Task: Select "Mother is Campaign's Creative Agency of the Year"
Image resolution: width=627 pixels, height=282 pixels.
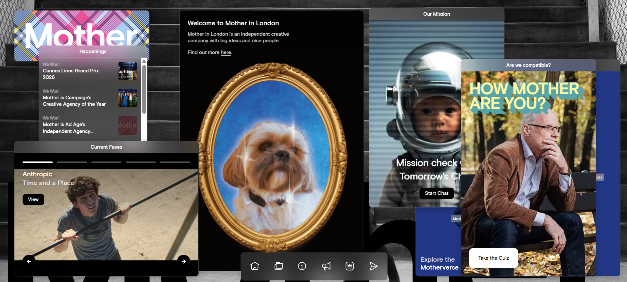Action: click(x=74, y=101)
